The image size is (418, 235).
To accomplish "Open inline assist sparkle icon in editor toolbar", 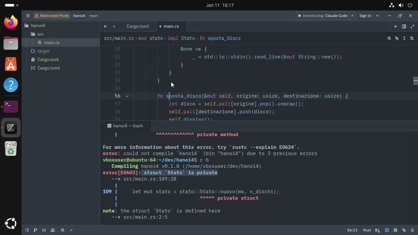I will coord(397,38).
